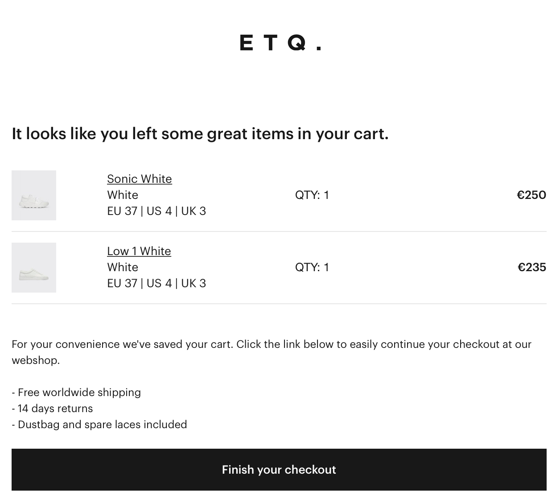Click the Low 1 White sneaker thumbnail

point(34,268)
